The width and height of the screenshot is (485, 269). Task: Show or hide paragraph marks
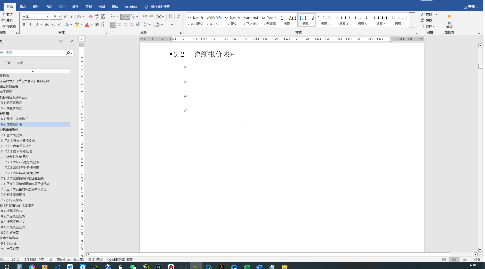pos(178,16)
